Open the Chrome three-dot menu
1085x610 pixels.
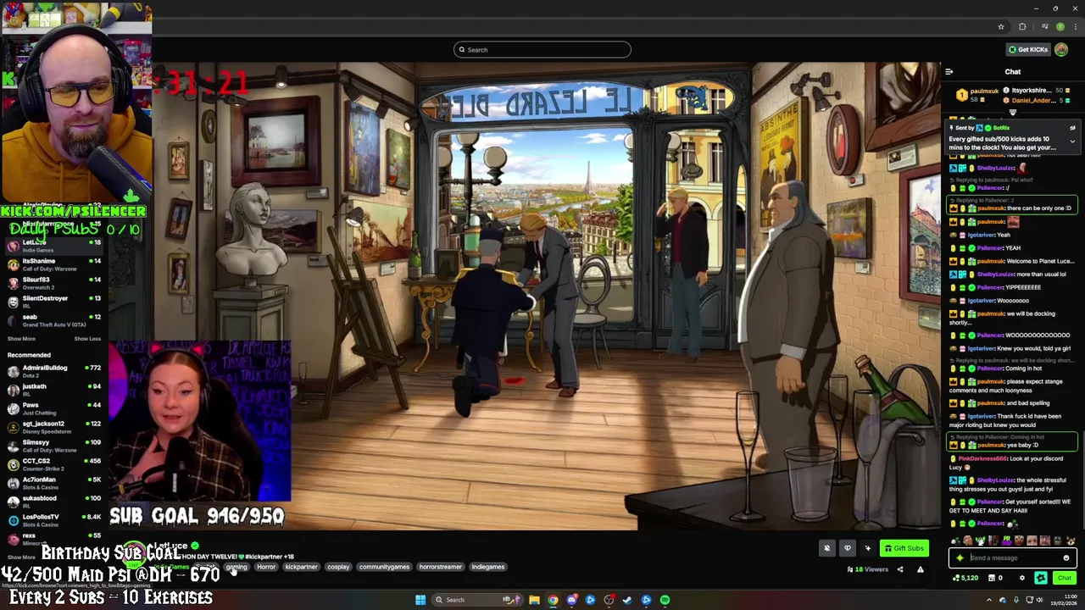(x=1074, y=26)
